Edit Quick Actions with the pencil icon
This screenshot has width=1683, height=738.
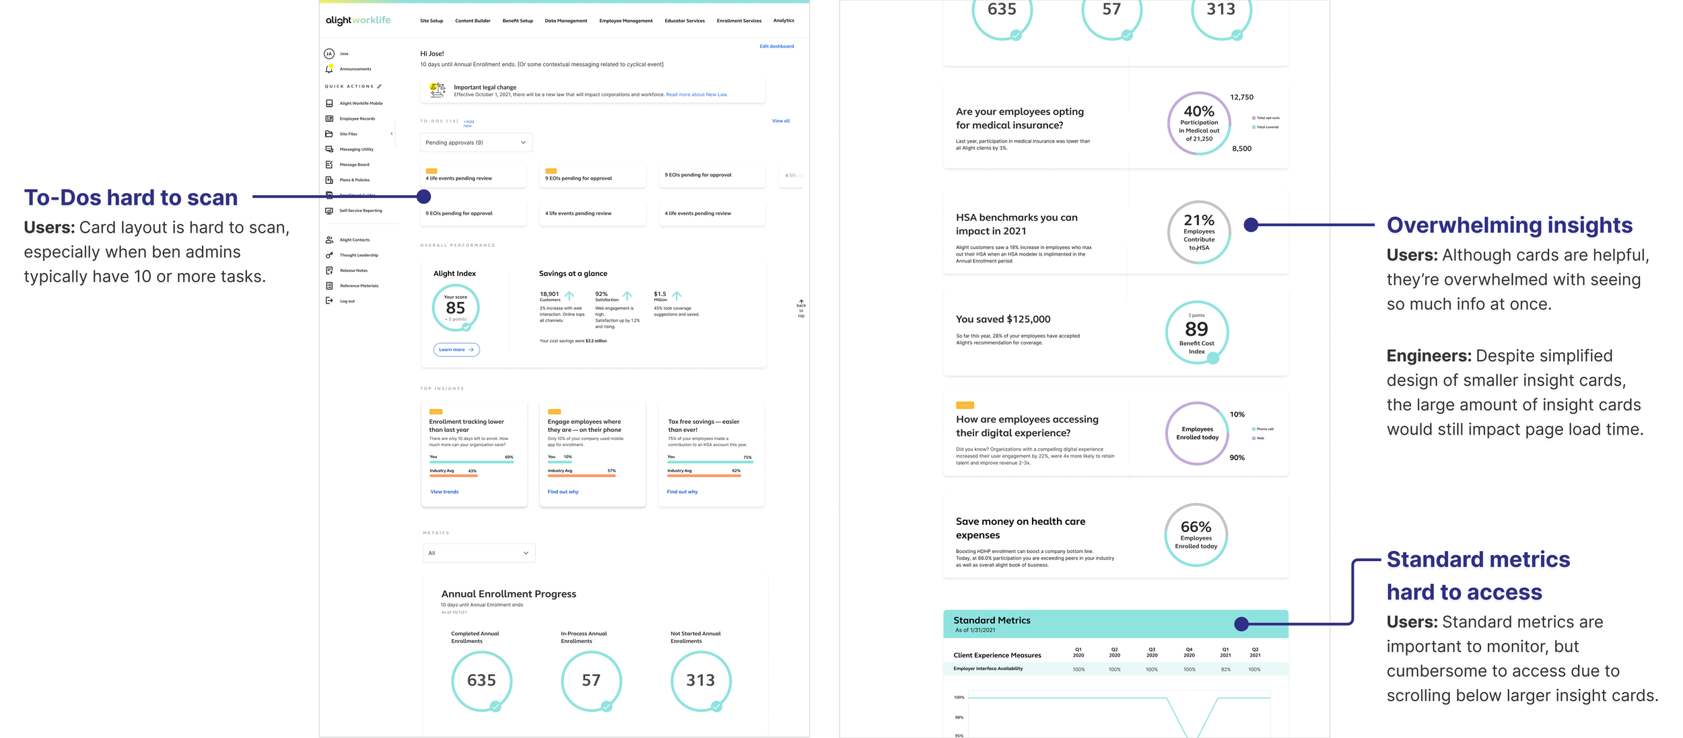(380, 86)
